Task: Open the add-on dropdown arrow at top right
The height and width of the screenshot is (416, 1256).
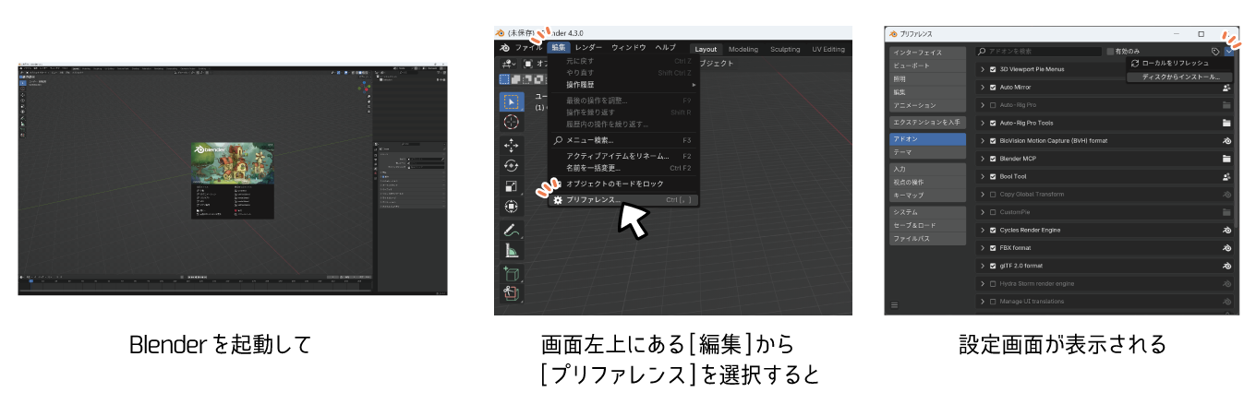Action: [1229, 52]
